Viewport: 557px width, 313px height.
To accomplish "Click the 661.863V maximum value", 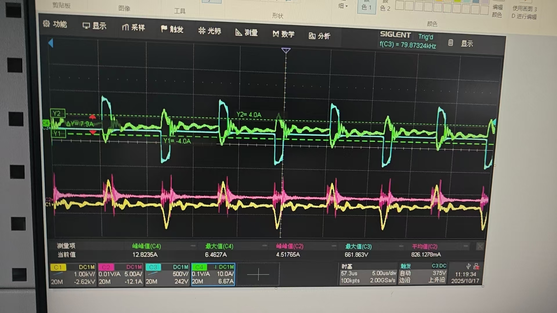I will point(356,255).
